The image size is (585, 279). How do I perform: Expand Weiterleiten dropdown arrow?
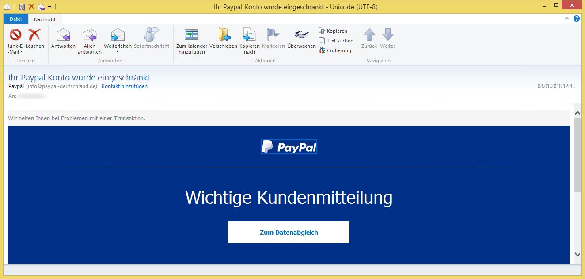118,52
